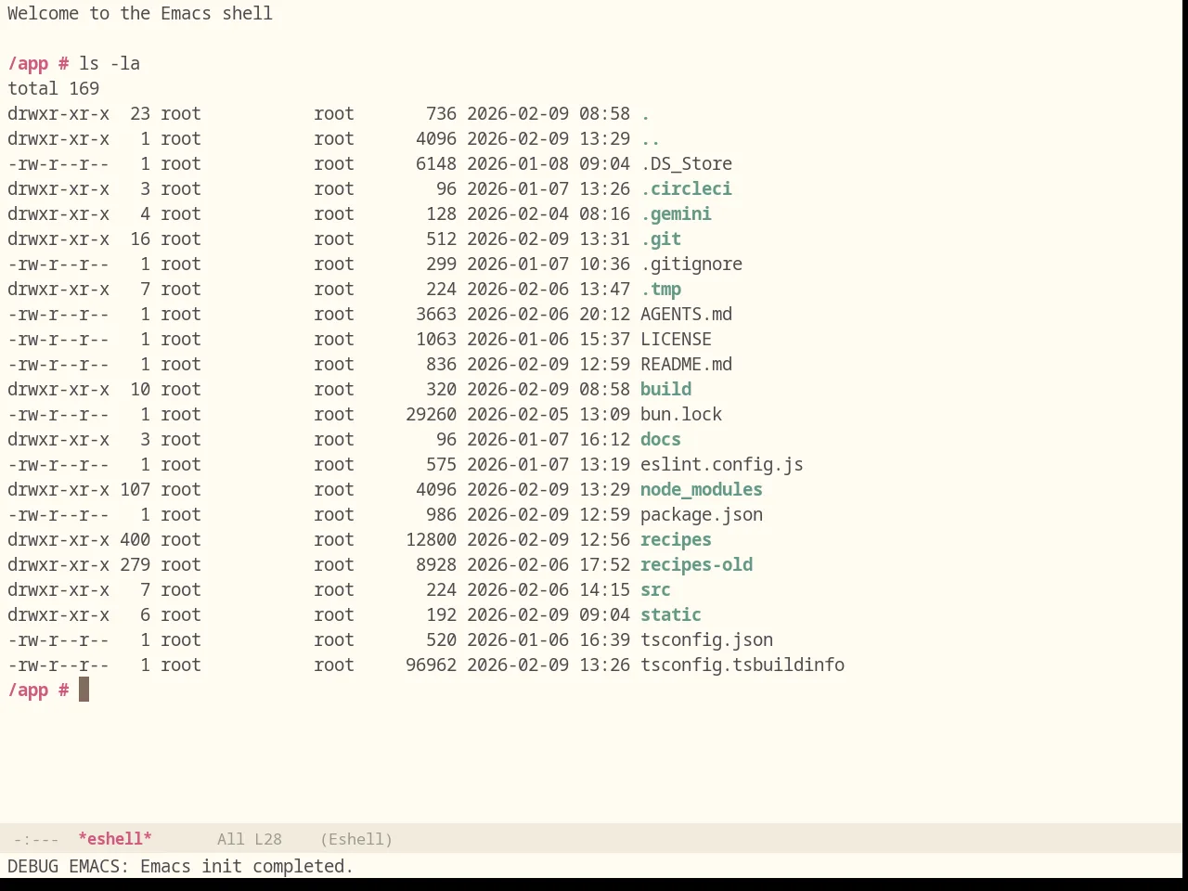The image size is (1188, 891).
Task: Click the All position indicator in mode line
Action: [230, 839]
